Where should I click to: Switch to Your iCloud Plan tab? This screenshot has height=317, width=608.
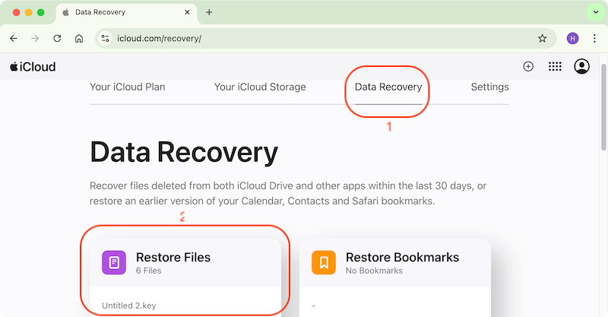point(127,87)
